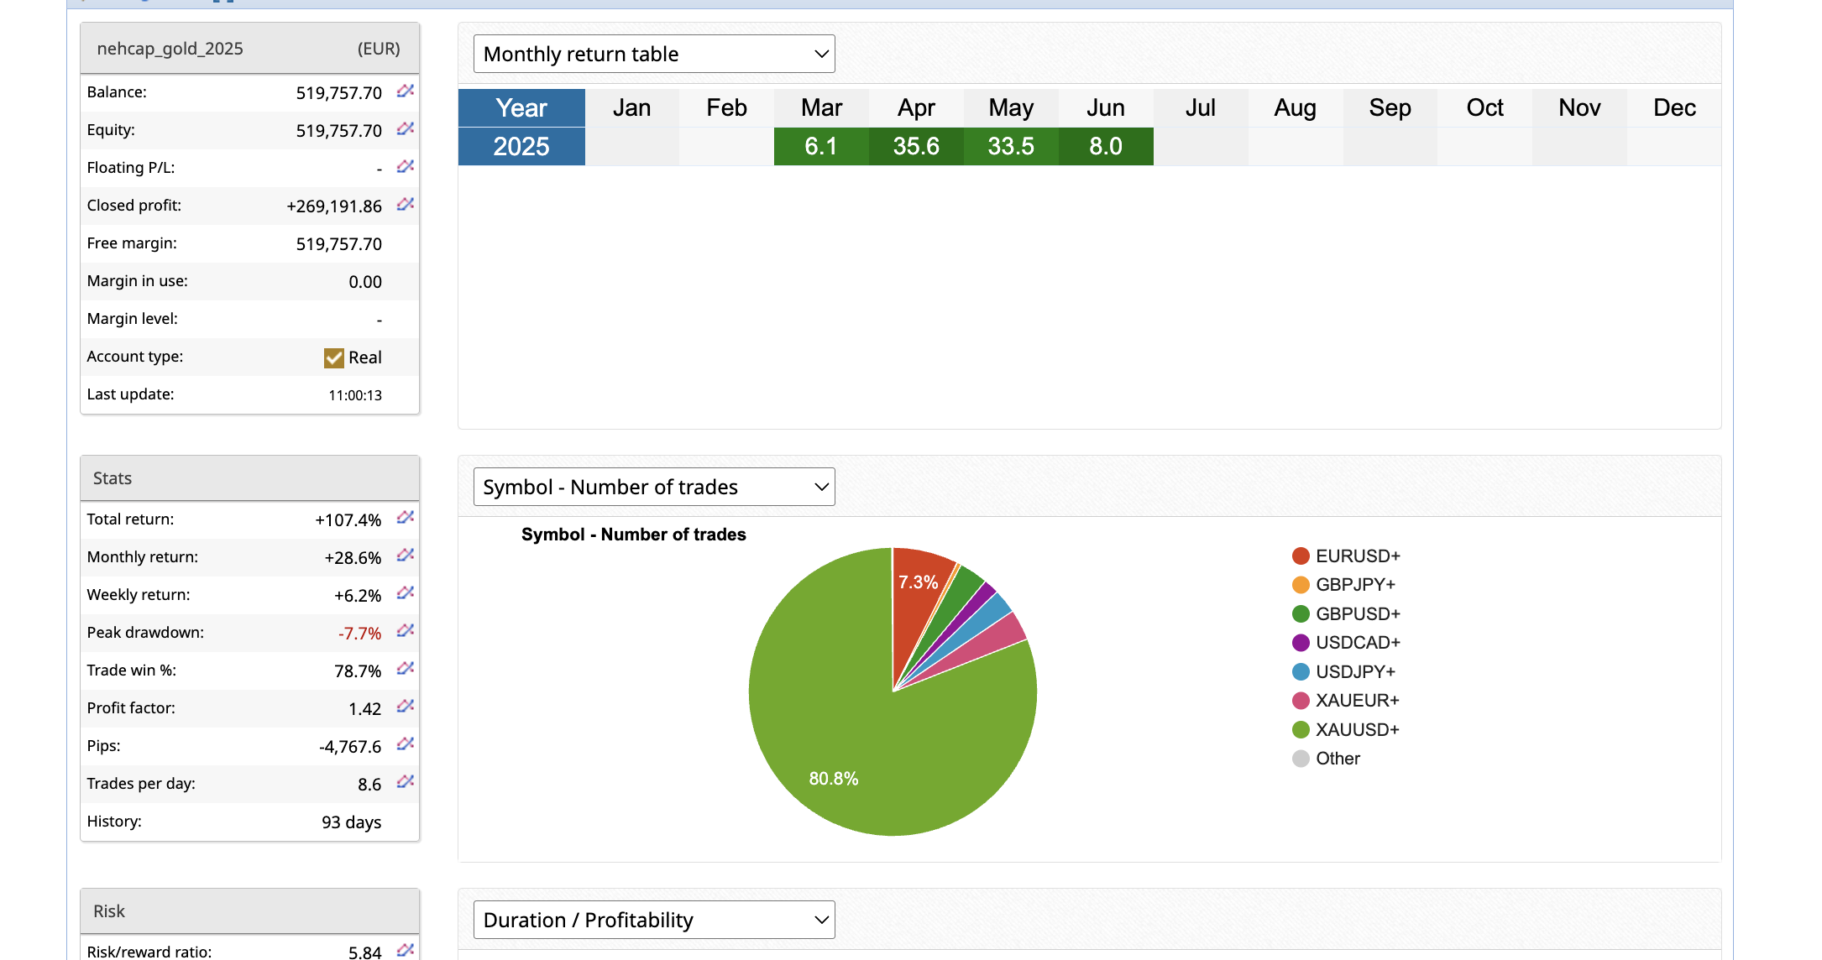Expand Symbol - Number of trades dropdown
Screen dimensions: 1822x960
click(654, 487)
